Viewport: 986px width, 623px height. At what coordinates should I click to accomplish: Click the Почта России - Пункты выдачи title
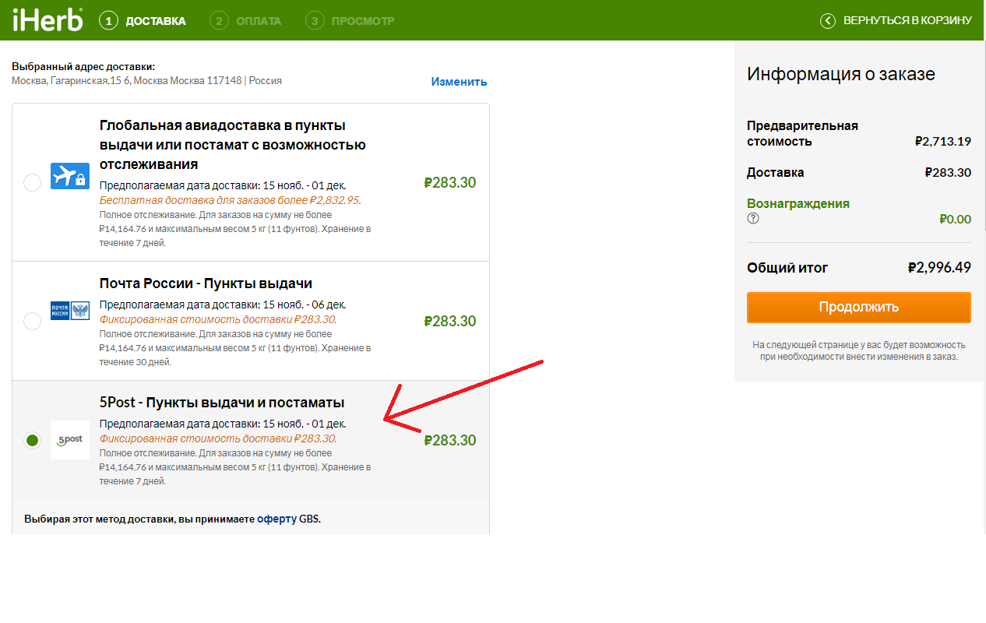pos(206,283)
